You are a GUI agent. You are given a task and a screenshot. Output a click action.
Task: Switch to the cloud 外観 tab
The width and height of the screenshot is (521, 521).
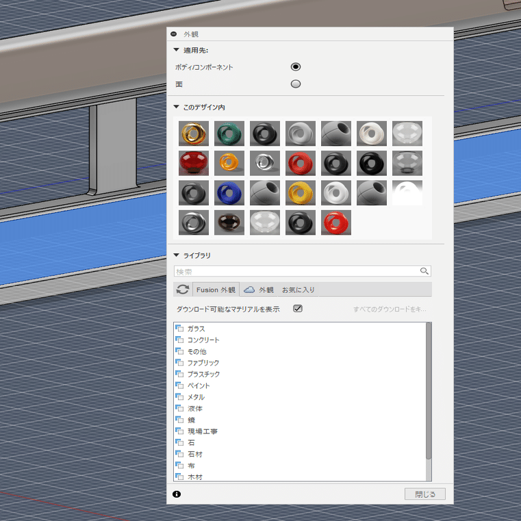[259, 290]
